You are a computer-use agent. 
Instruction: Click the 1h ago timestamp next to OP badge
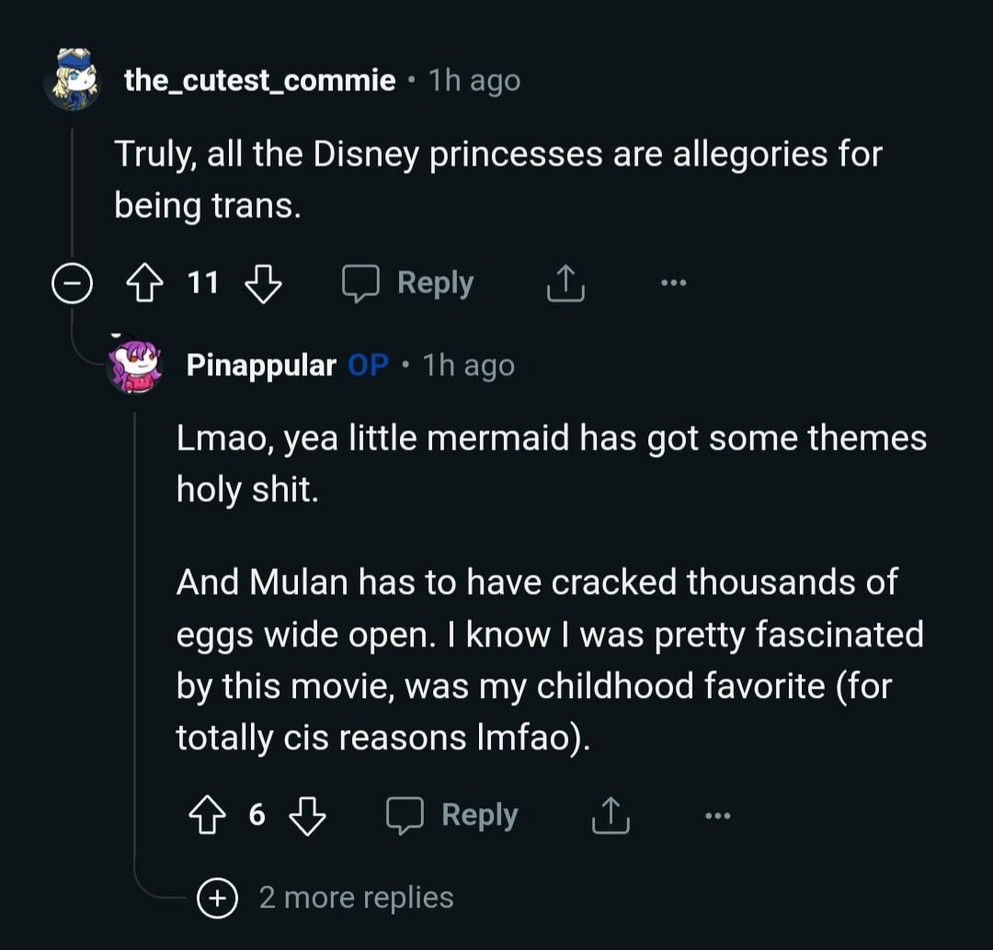[x=469, y=366]
